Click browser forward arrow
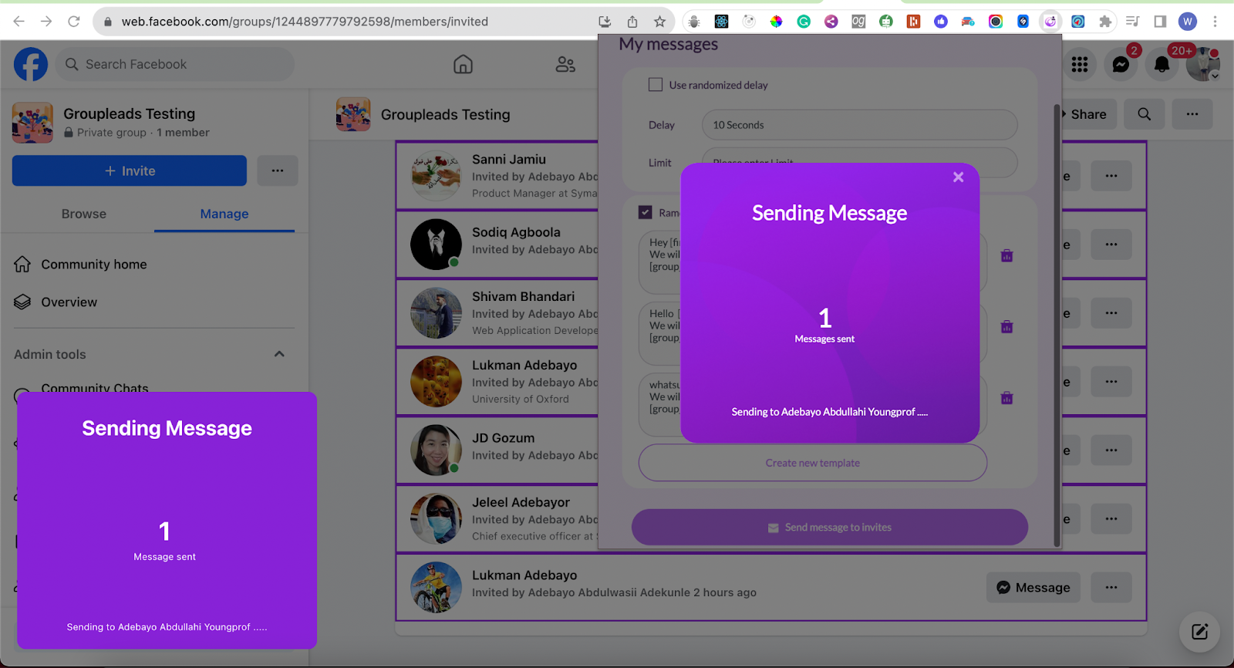Screen dimensions: 1234x668 pos(46,22)
